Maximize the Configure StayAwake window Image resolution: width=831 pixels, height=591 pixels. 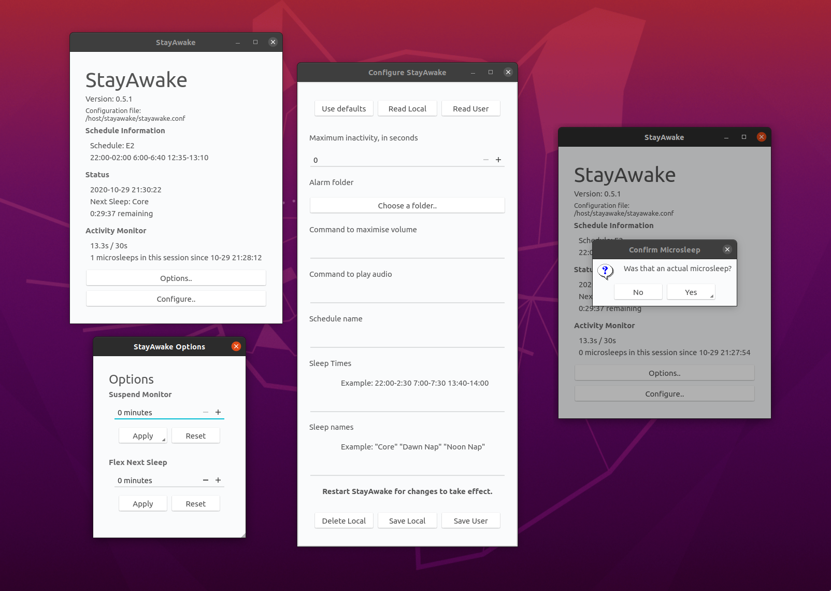(x=491, y=72)
